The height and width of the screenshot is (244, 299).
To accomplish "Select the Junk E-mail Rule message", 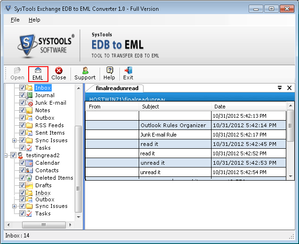I will [186, 135].
